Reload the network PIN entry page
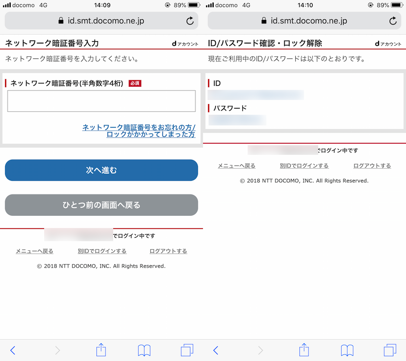406x361 pixels. coord(190,21)
